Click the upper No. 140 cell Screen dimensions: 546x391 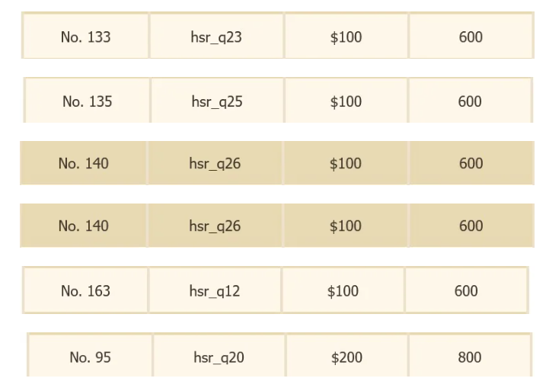(84, 163)
